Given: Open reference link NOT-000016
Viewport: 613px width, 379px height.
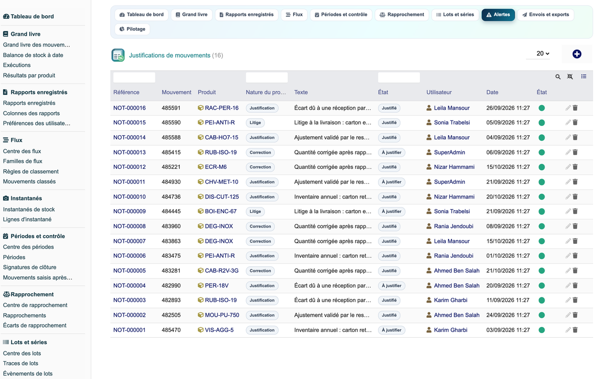Looking at the screenshot, I should coord(130,108).
